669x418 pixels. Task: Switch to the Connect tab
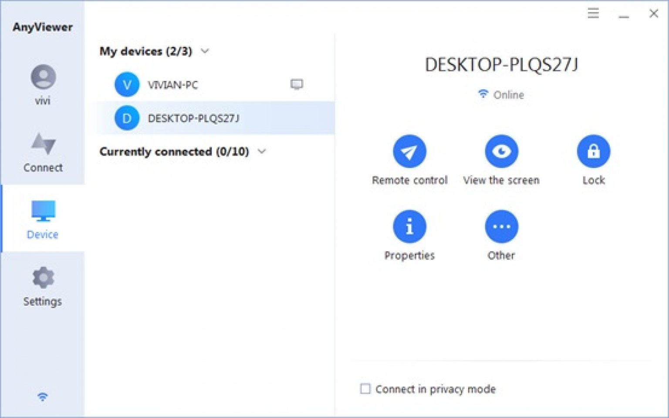tap(43, 152)
